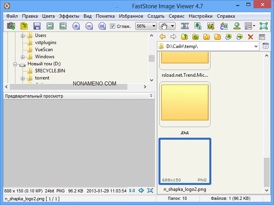The image size is (274, 205).
Task: Open the Настройки menu
Action: point(200,16)
